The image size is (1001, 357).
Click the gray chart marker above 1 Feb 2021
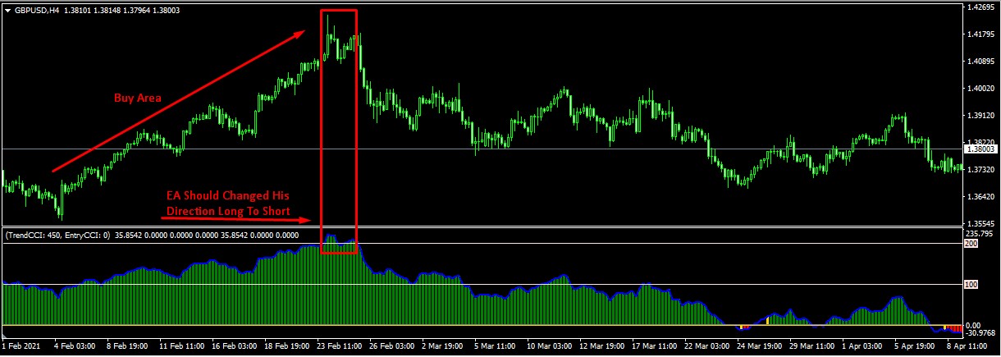(x=4, y=336)
